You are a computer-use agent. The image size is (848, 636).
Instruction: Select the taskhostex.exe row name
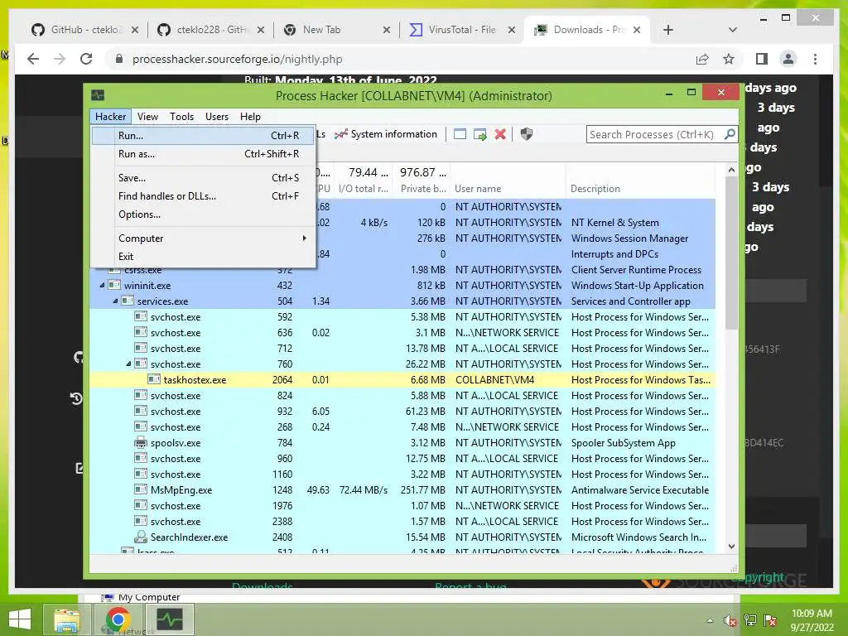coord(195,380)
